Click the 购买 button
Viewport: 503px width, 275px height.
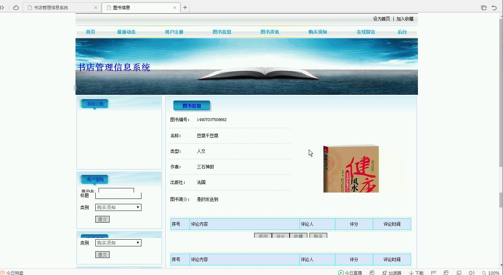point(318,235)
